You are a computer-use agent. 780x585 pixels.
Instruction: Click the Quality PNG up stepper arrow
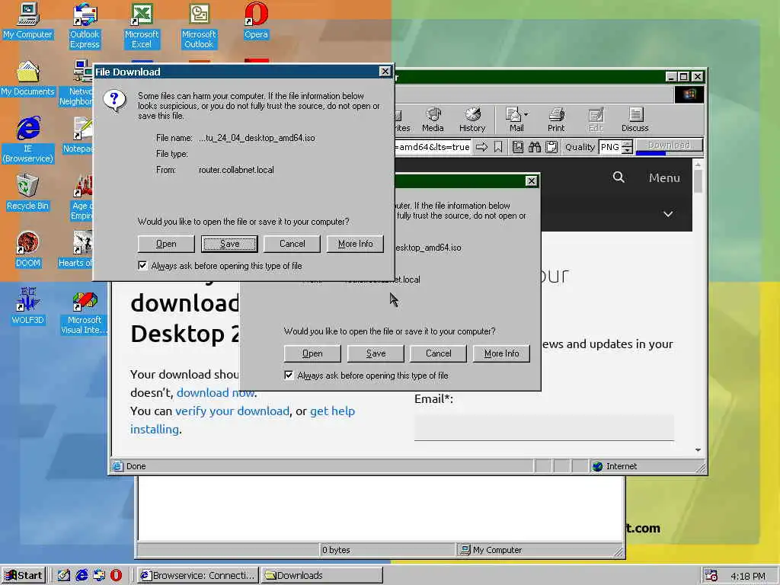(628, 143)
